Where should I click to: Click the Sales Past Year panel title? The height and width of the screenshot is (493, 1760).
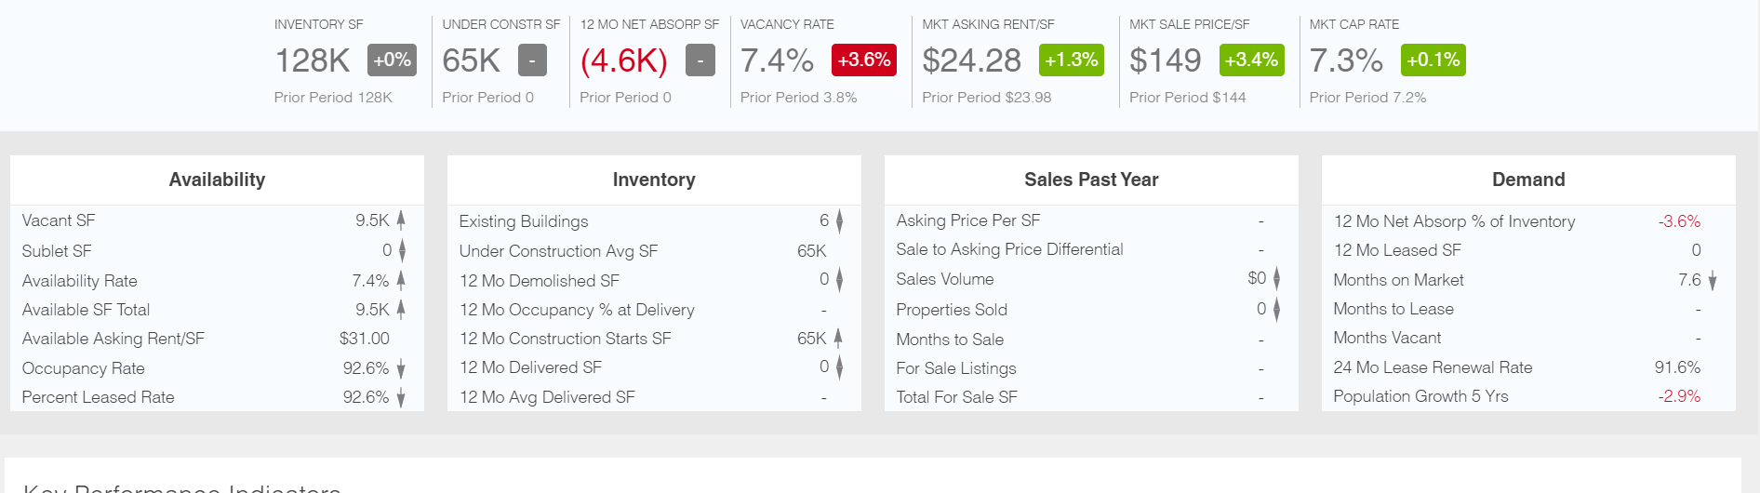click(1091, 180)
